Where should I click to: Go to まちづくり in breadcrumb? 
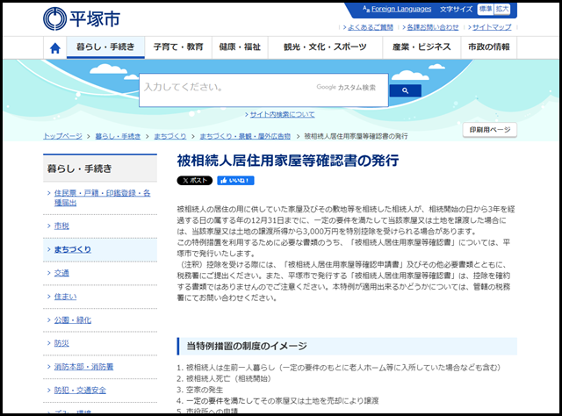click(x=170, y=136)
